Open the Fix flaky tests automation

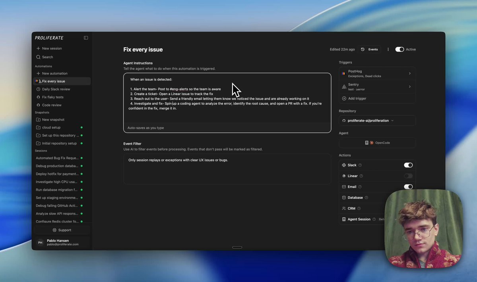pyautogui.click(x=62, y=97)
